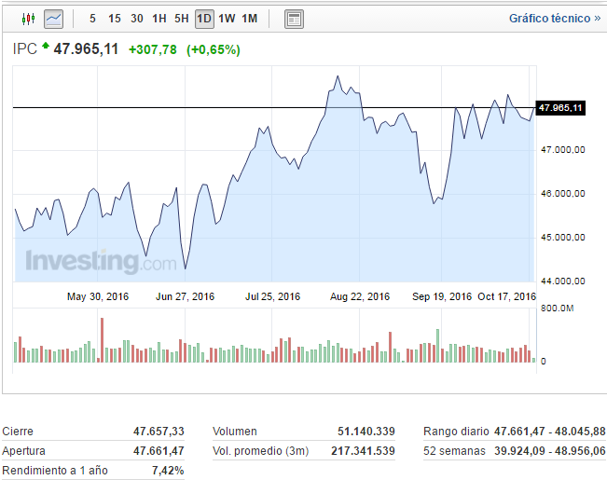
Task: Click the Investing.com watermark logo
Action: 100,261
